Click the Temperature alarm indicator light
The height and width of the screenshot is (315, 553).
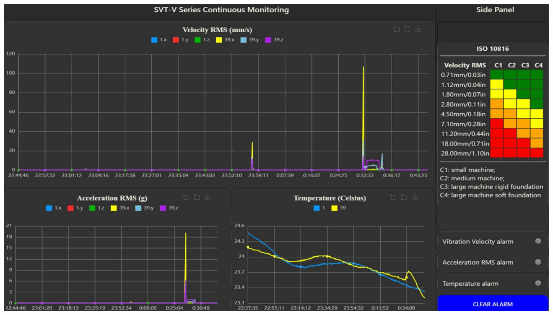(x=538, y=283)
